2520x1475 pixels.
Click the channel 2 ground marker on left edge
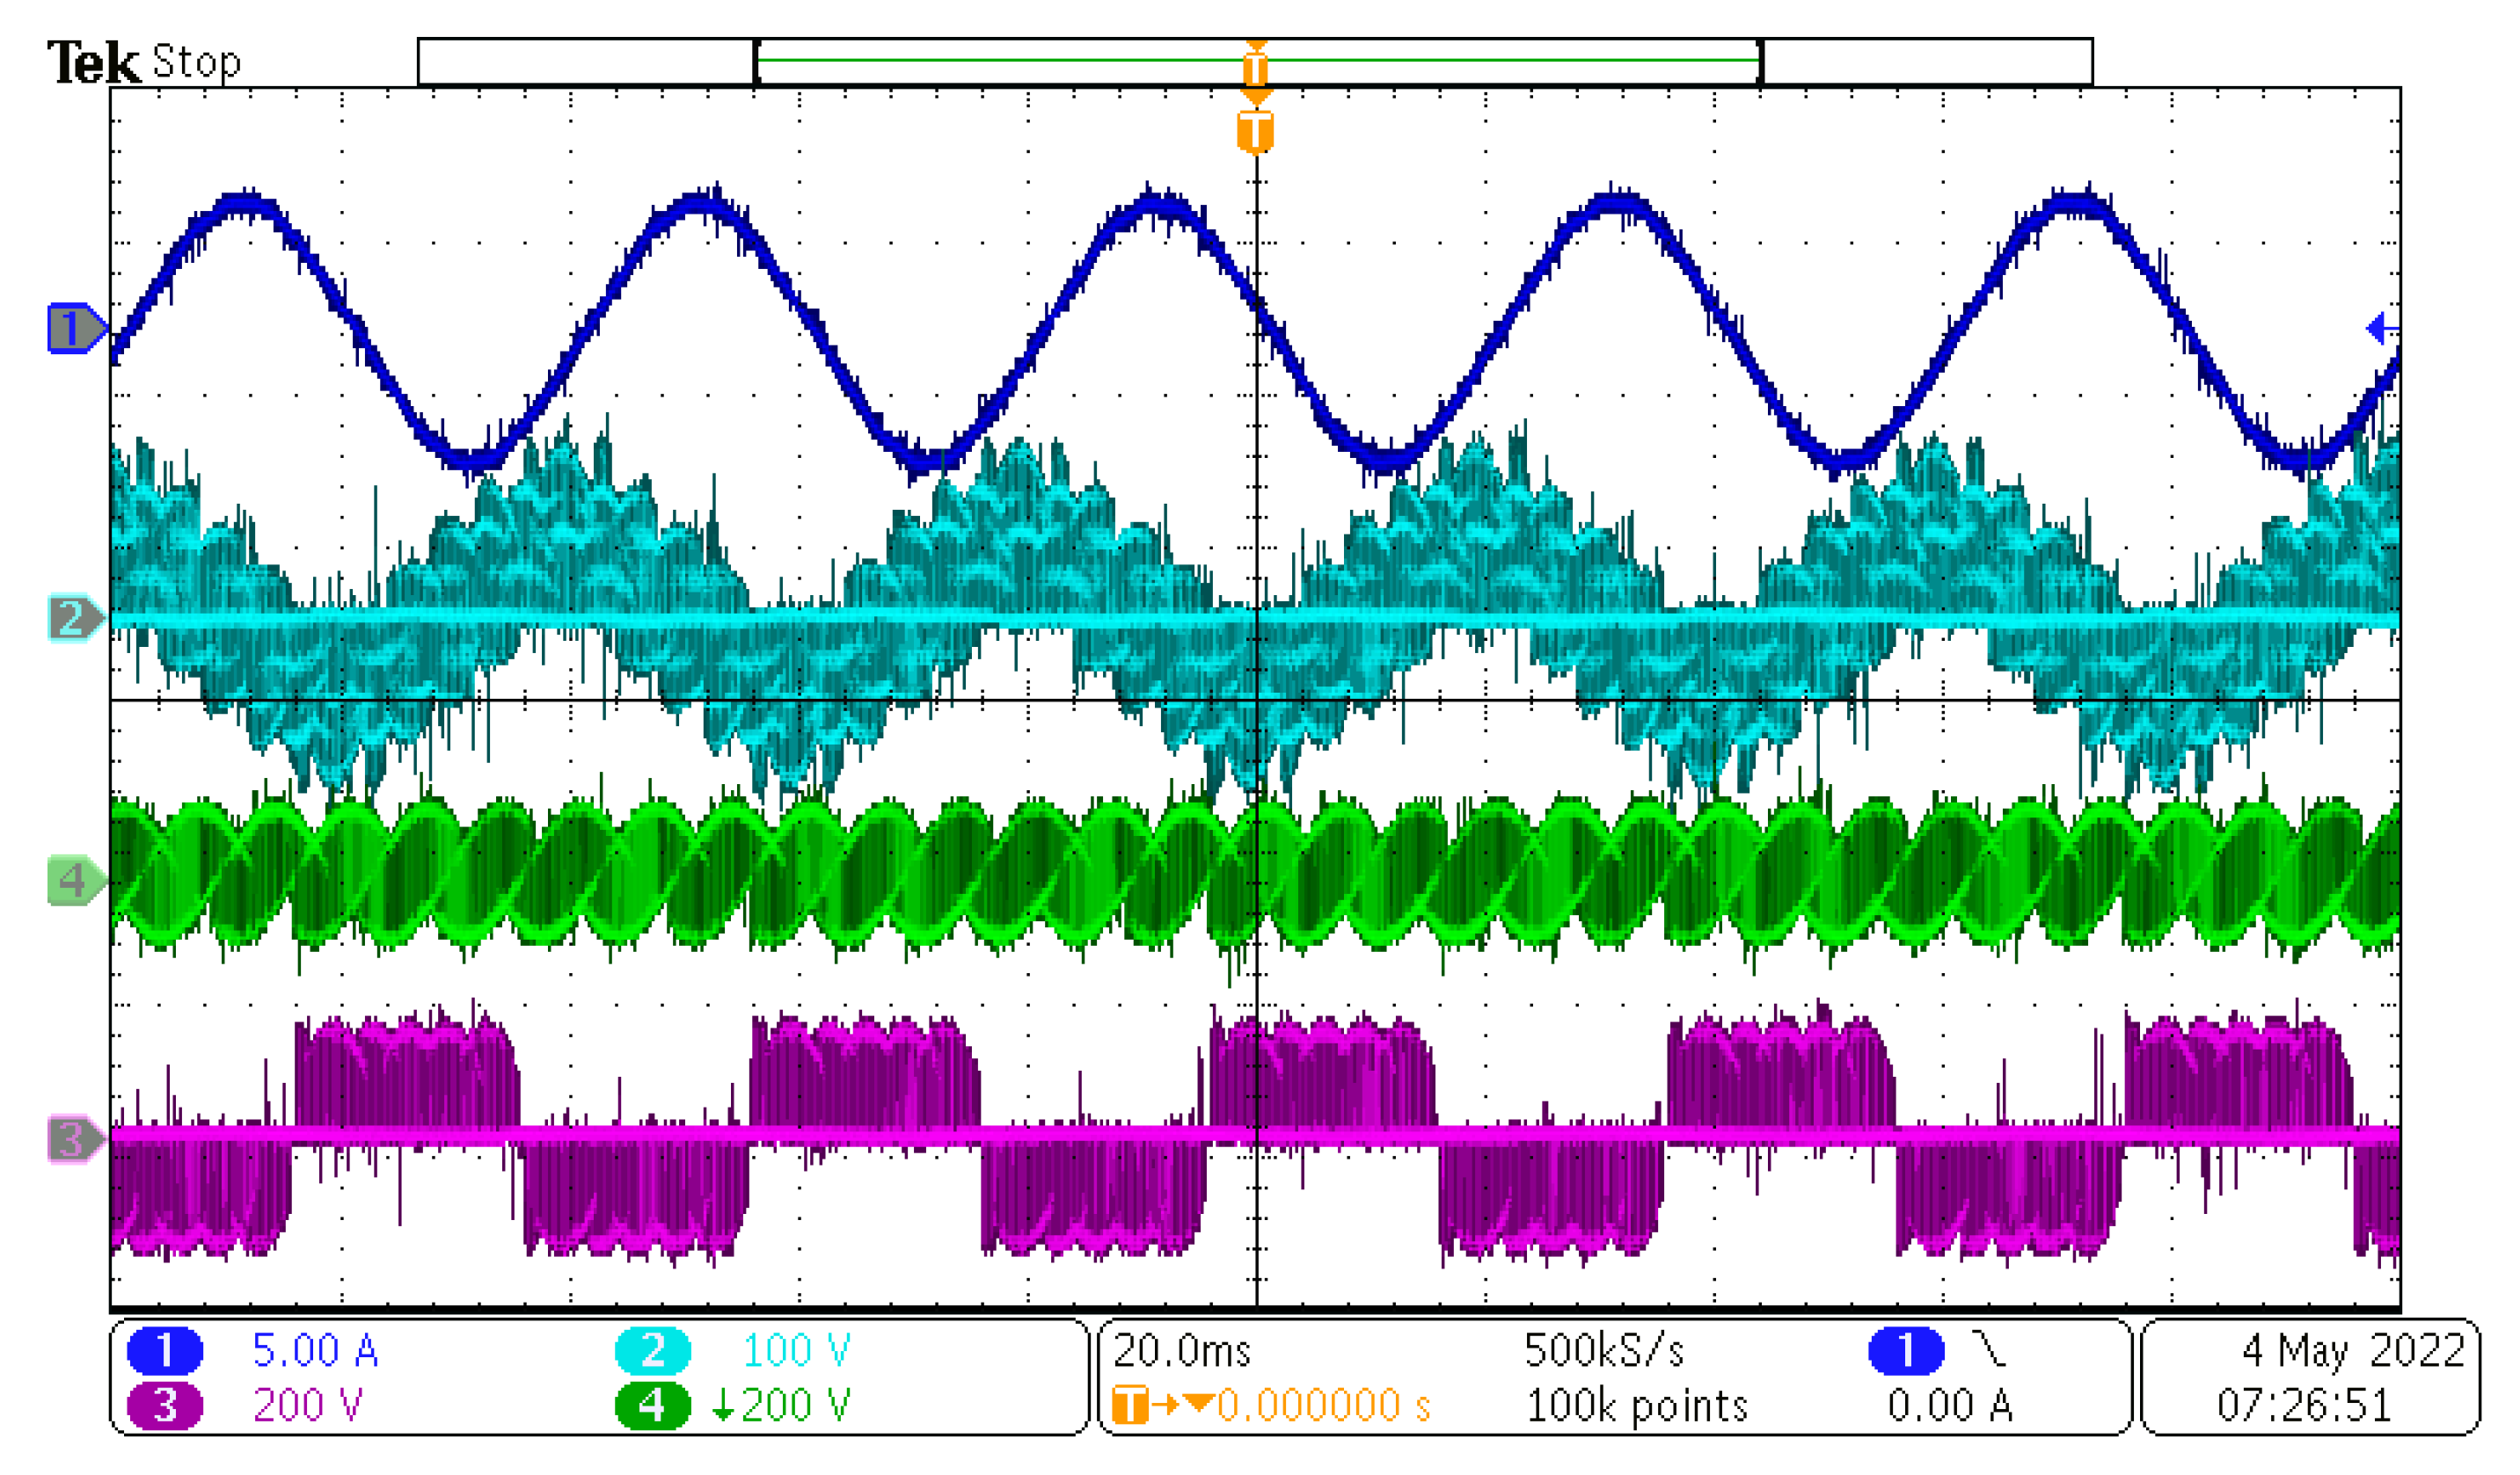77,619
